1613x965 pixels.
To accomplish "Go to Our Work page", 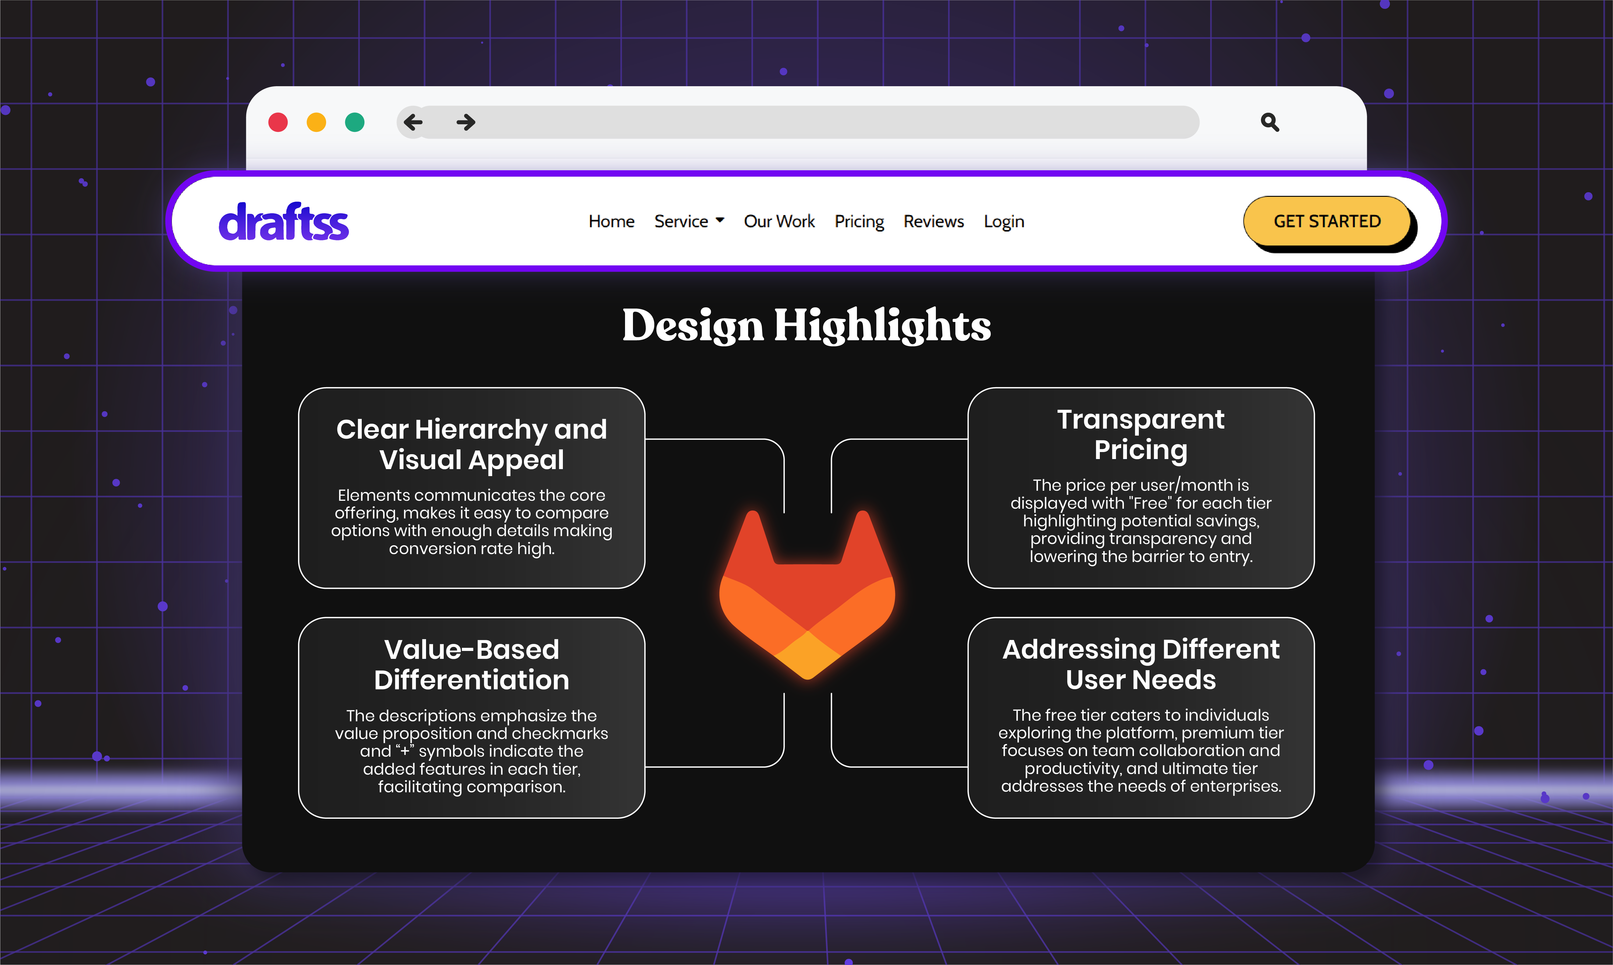I will [779, 222].
